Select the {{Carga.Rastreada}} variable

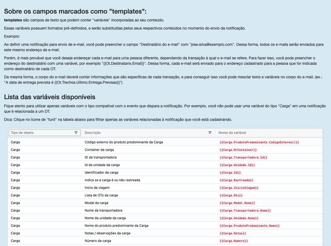click(236, 180)
